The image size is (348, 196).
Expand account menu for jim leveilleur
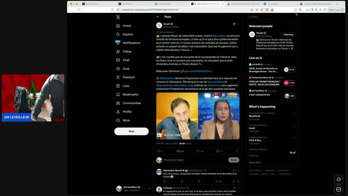pyautogui.click(x=149, y=188)
